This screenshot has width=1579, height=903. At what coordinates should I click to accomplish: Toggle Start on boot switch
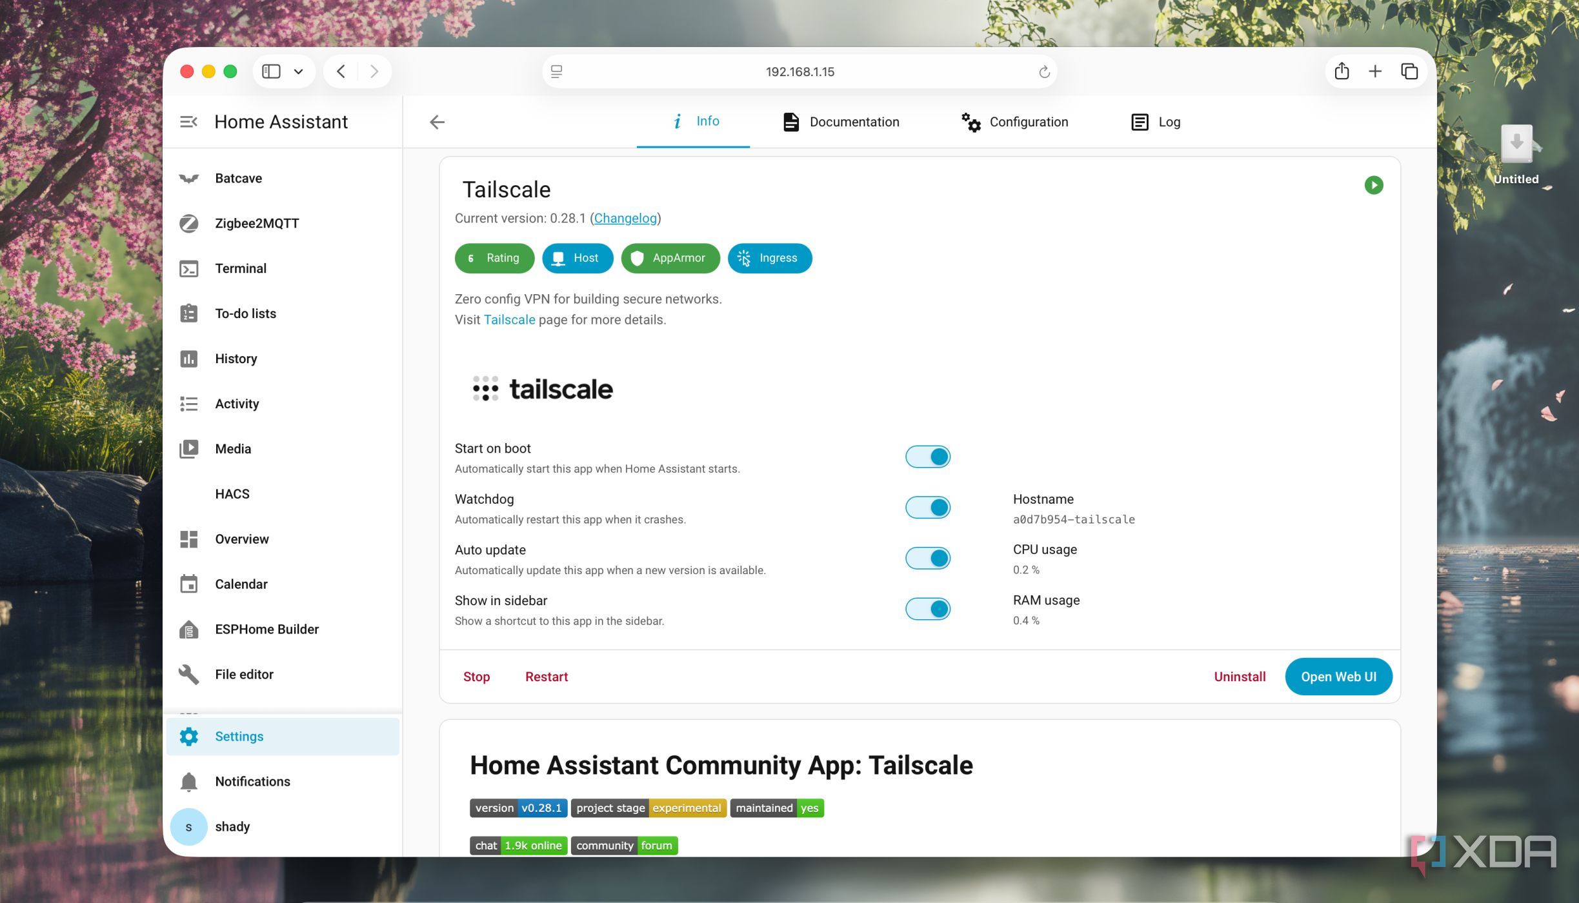(928, 457)
